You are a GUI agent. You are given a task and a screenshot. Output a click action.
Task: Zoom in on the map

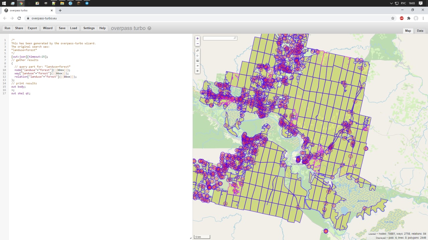tap(198, 38)
